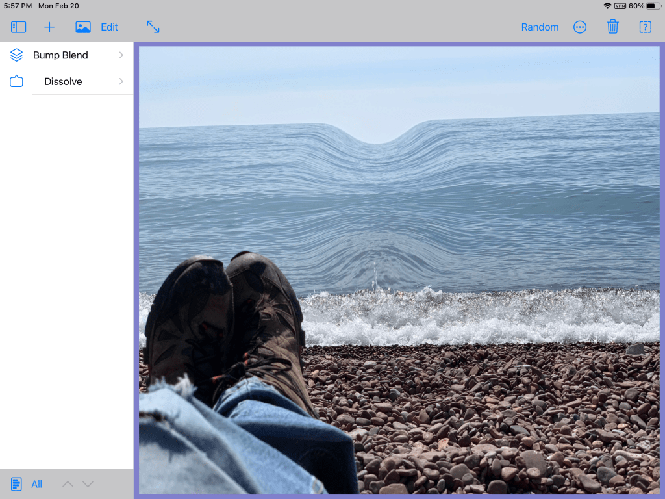Screen dimensions: 665x499
Task: Toggle the sidebar panel icon
Action: 18,27
